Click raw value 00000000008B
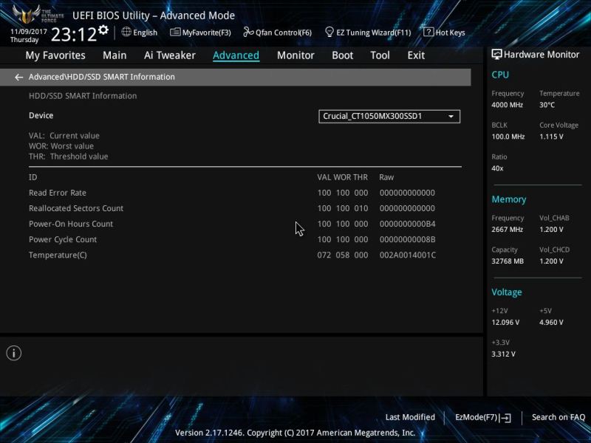Viewport: 591px width, 443px height. tap(408, 239)
